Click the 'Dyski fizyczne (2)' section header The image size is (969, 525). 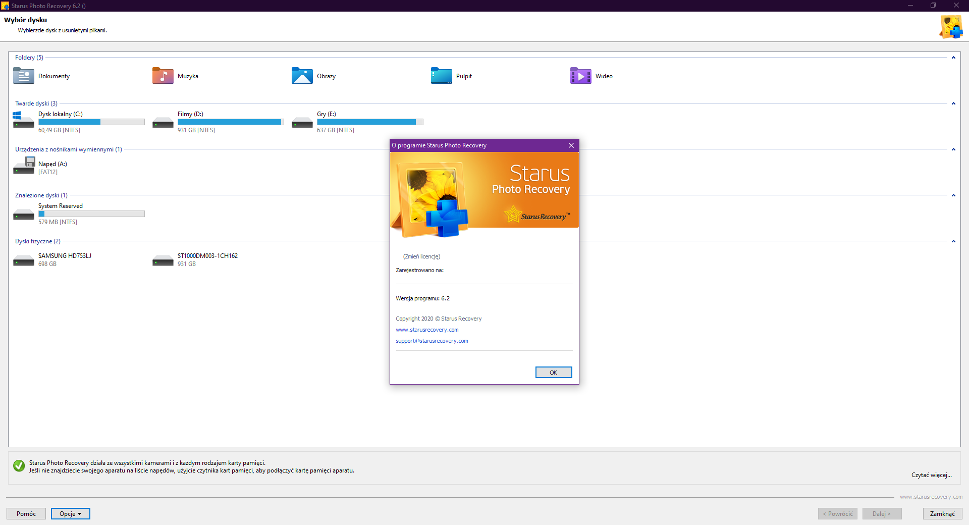click(38, 241)
